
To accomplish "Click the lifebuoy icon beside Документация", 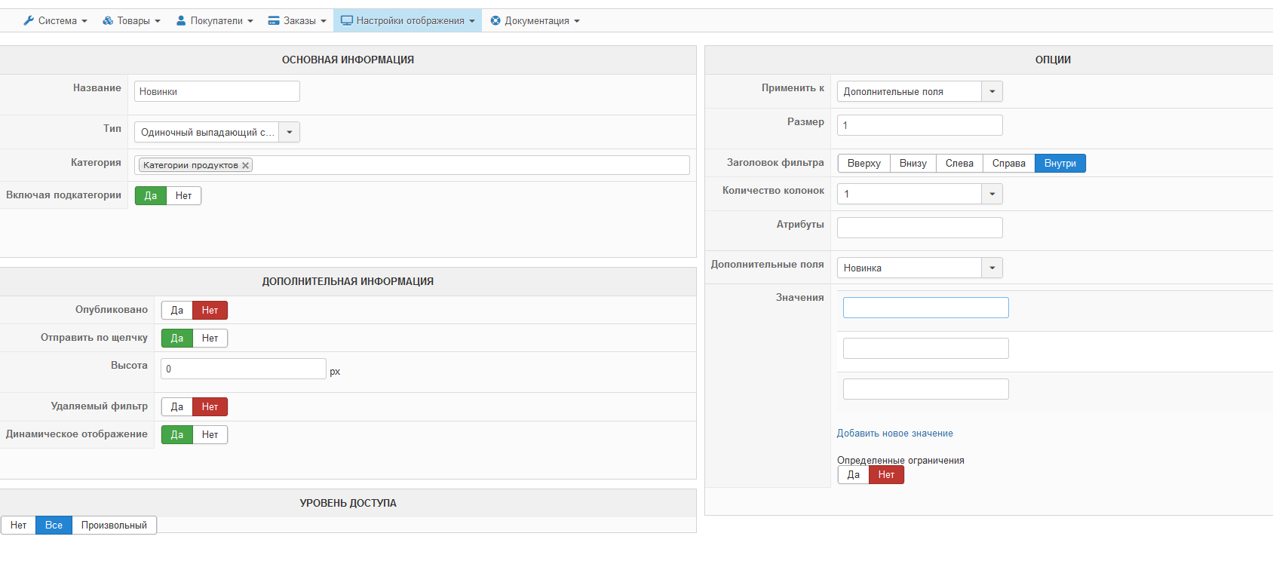I will point(495,21).
